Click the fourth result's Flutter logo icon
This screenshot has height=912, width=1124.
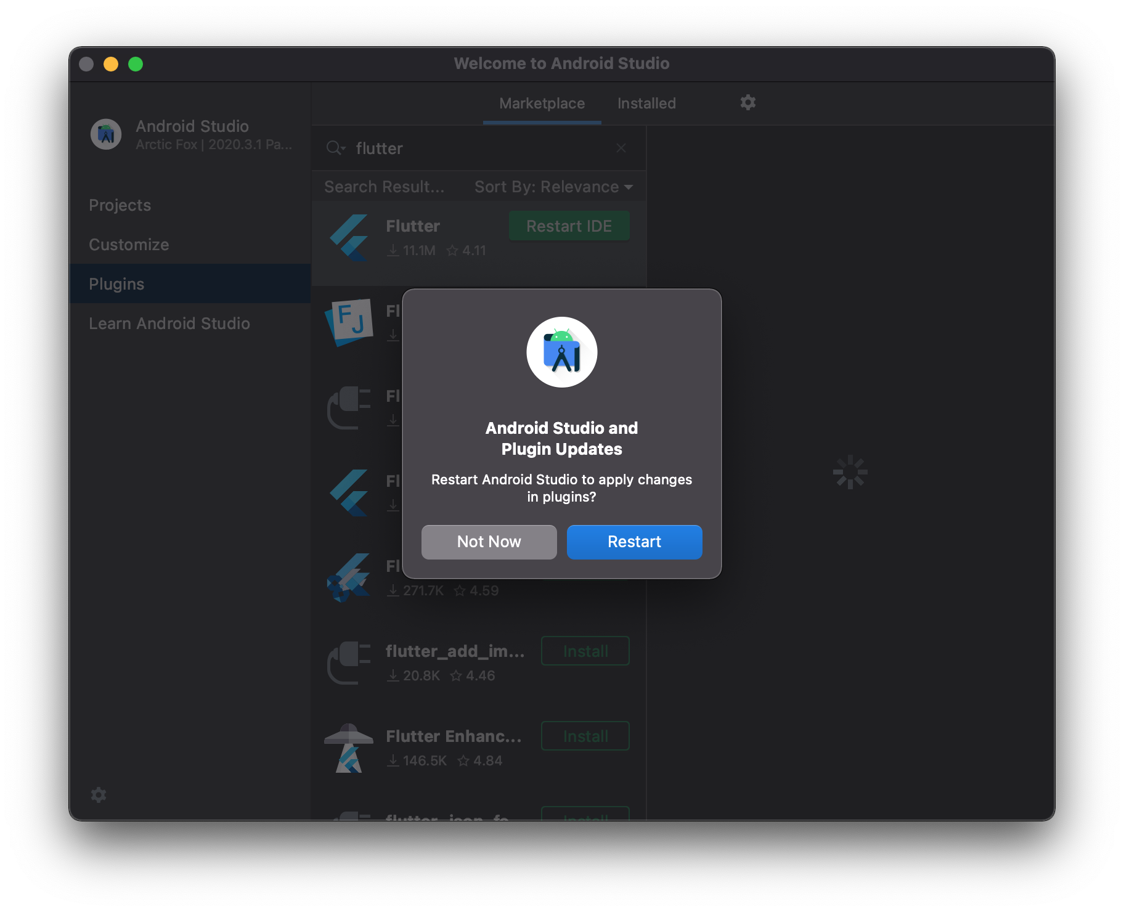point(349,493)
